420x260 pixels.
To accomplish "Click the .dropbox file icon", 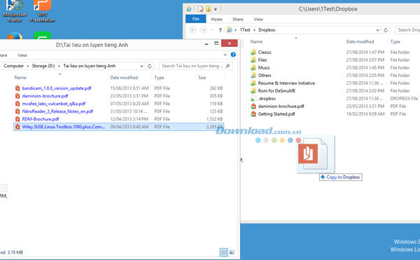I will tap(253, 99).
